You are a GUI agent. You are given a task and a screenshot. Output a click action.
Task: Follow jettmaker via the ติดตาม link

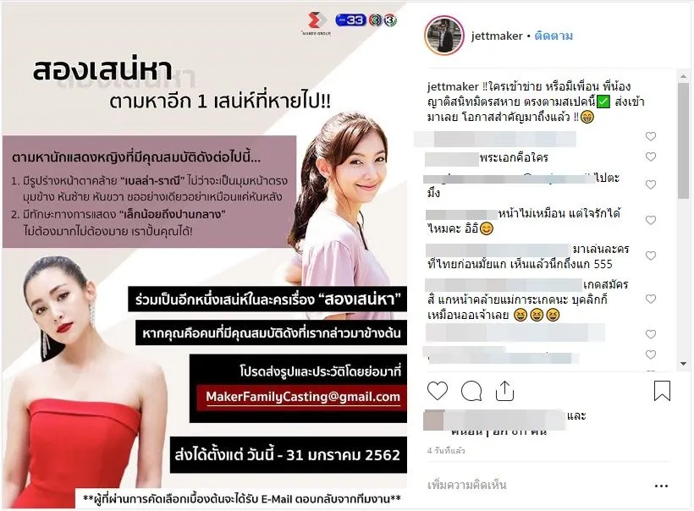(x=554, y=36)
